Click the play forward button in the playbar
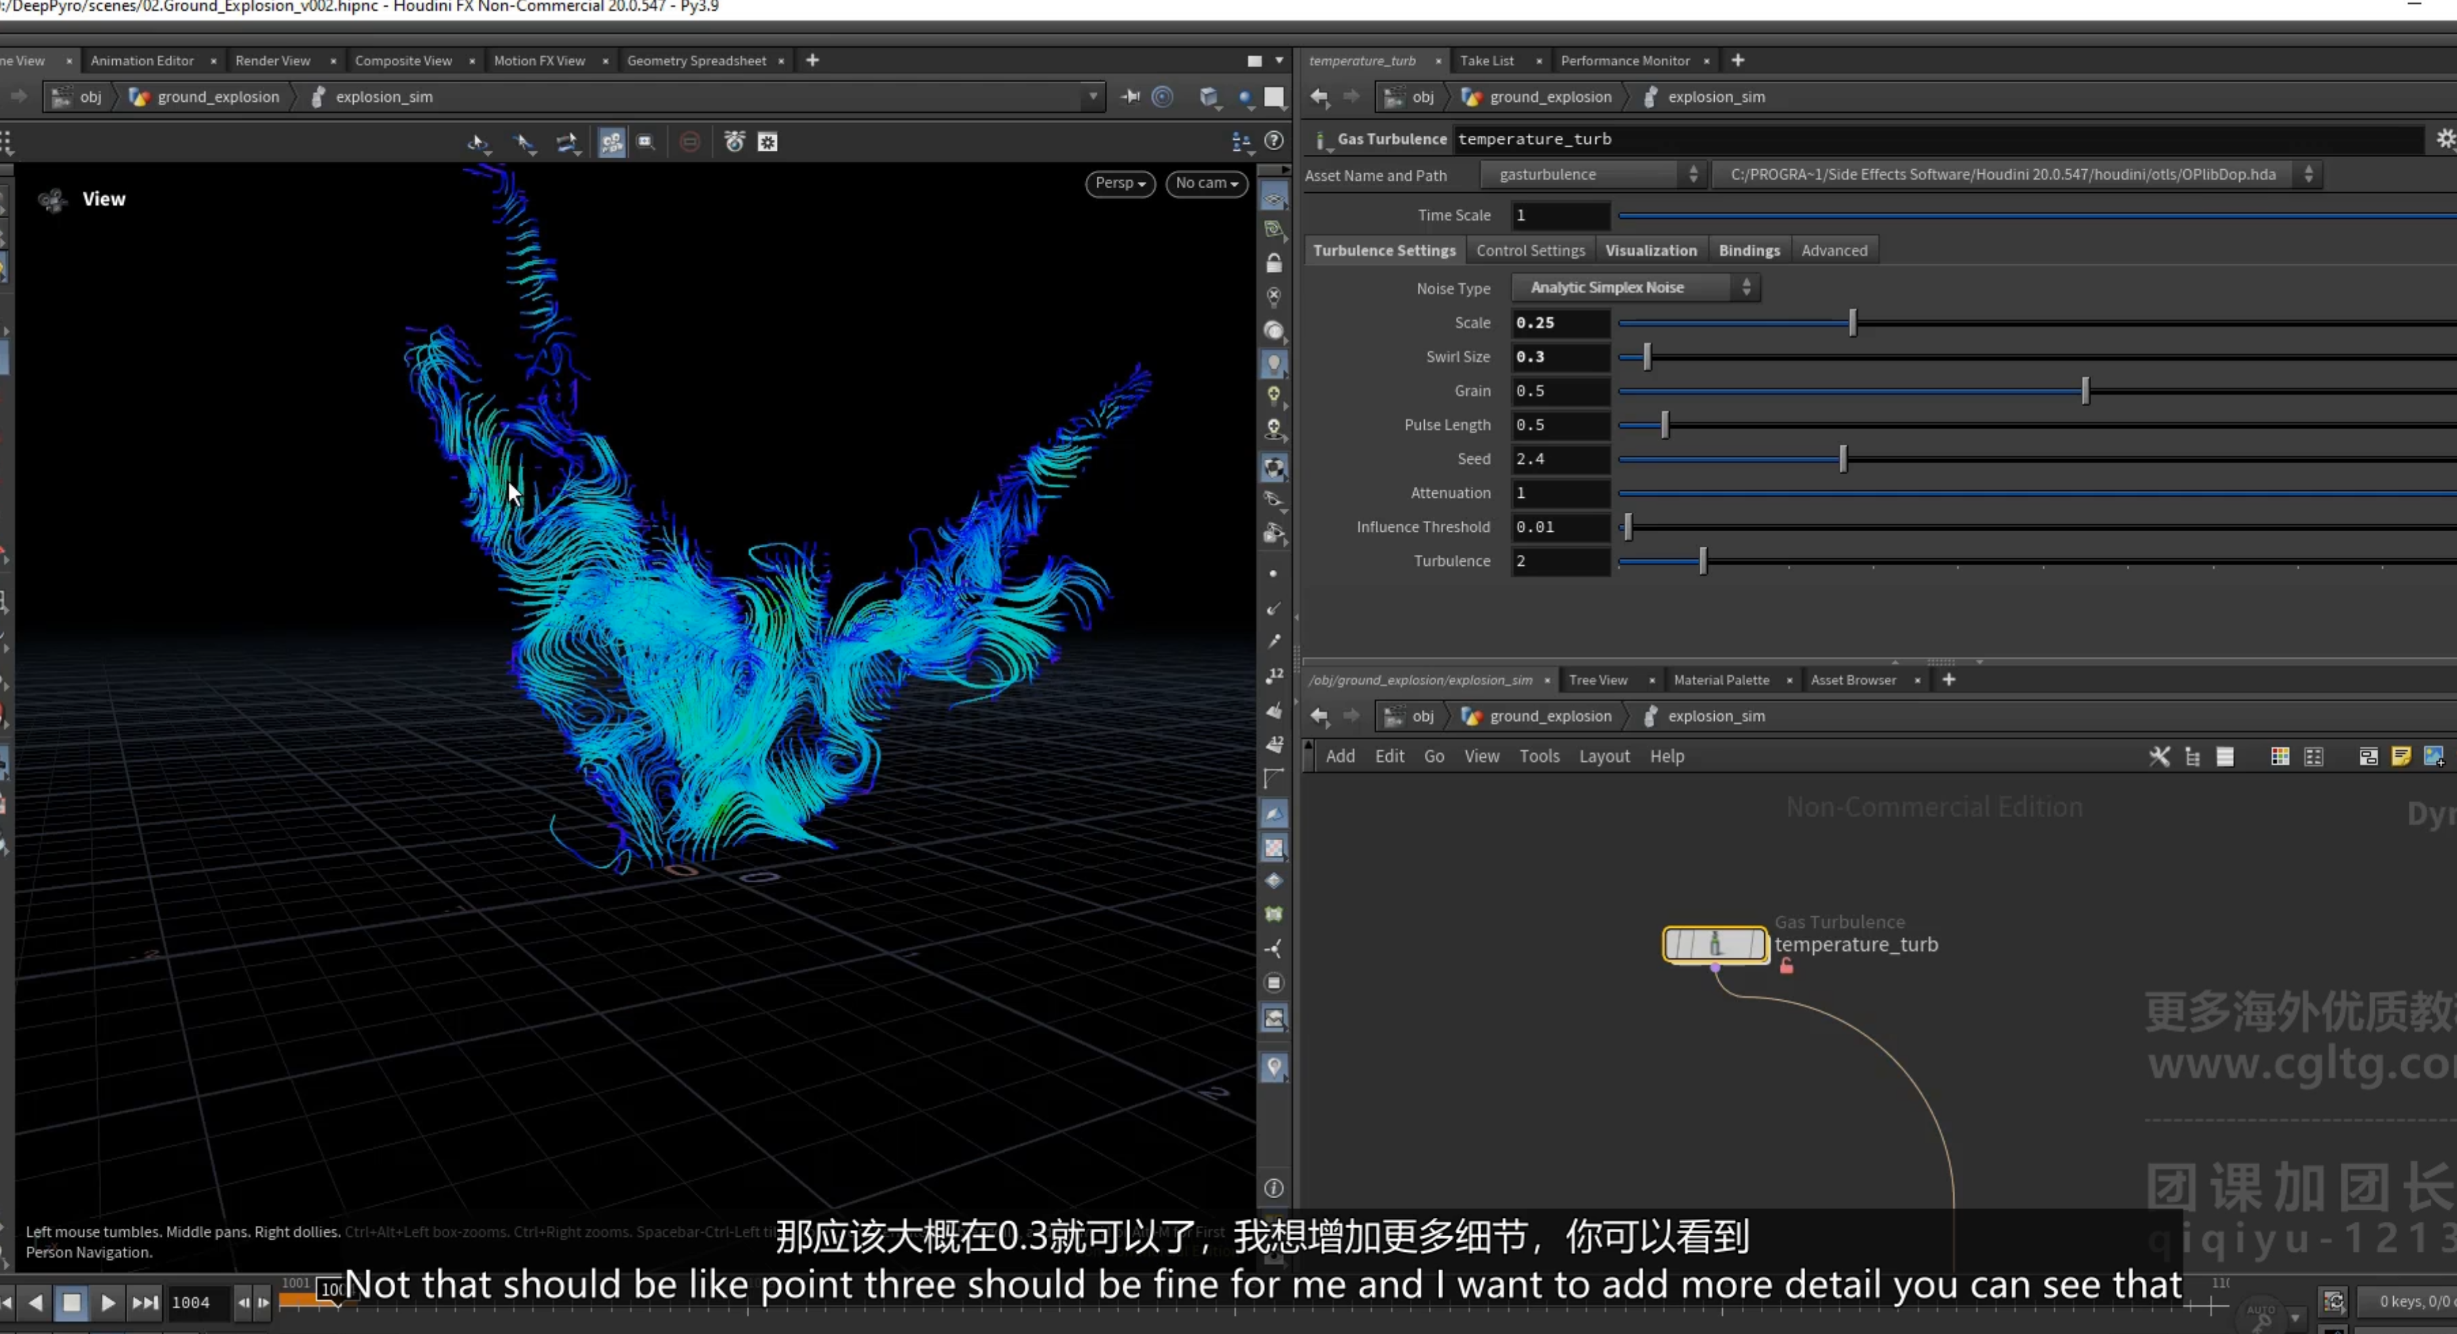 tap(108, 1303)
